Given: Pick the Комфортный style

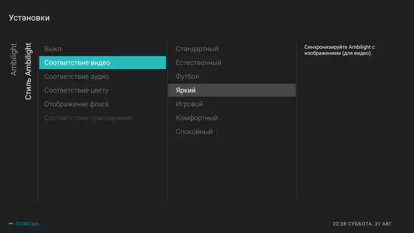Looking at the screenshot, I should pos(196,118).
